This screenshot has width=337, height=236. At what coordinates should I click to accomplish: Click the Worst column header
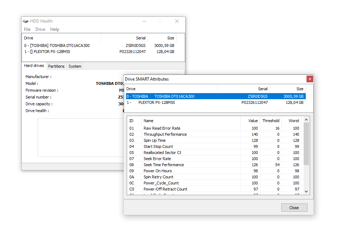[292, 121]
